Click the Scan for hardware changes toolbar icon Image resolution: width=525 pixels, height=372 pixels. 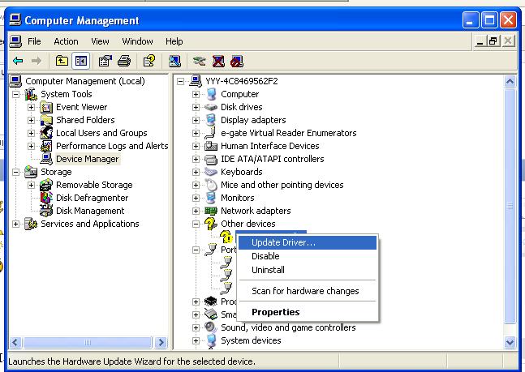174,61
